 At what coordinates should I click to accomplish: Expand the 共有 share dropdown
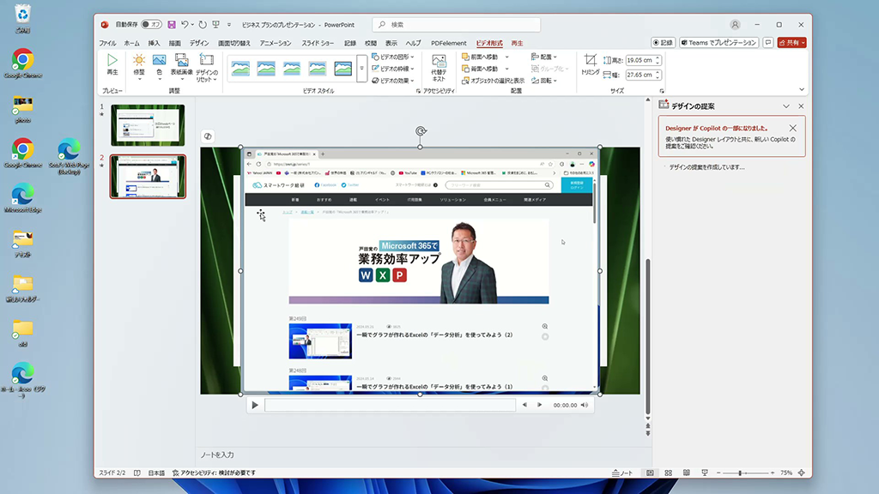(x=803, y=43)
